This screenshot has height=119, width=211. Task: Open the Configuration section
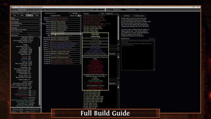pos(35,13)
